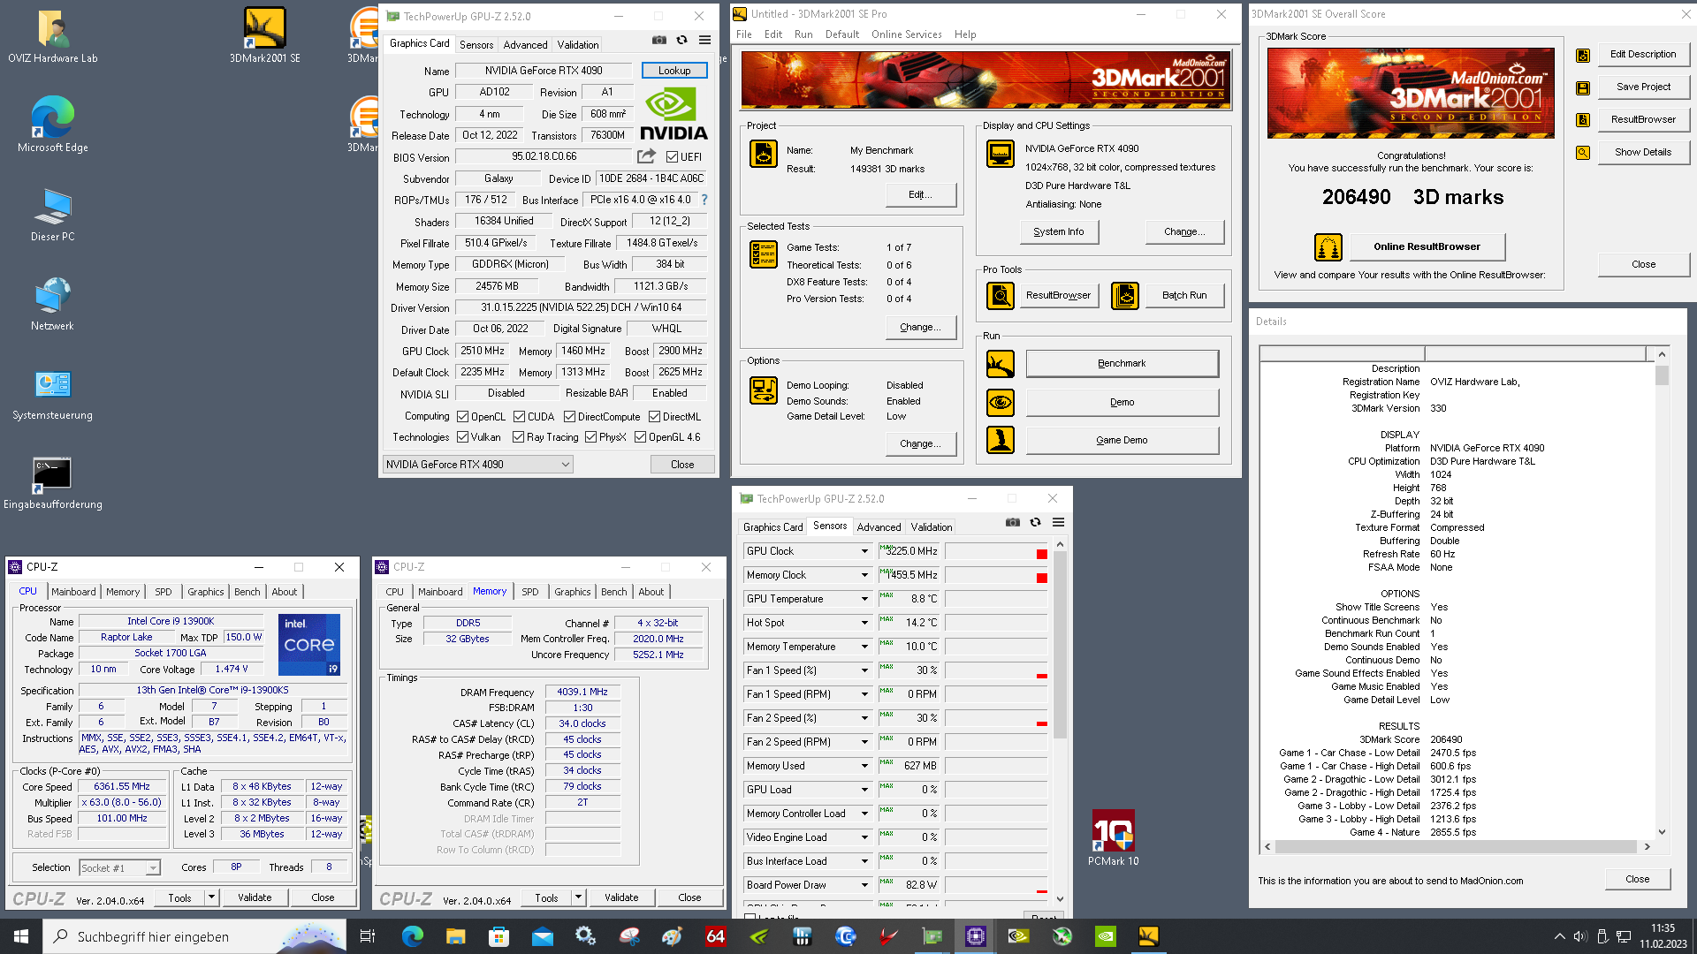The height and width of the screenshot is (954, 1697).
Task: Expand GPU Clock sensor dropdown
Action: pyautogui.click(x=864, y=551)
